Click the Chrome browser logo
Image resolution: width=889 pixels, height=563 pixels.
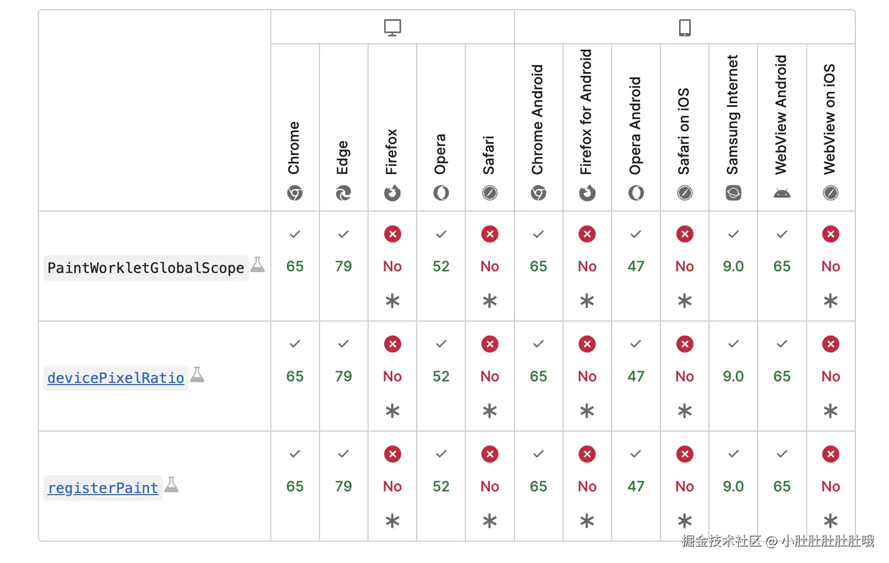coord(295,193)
